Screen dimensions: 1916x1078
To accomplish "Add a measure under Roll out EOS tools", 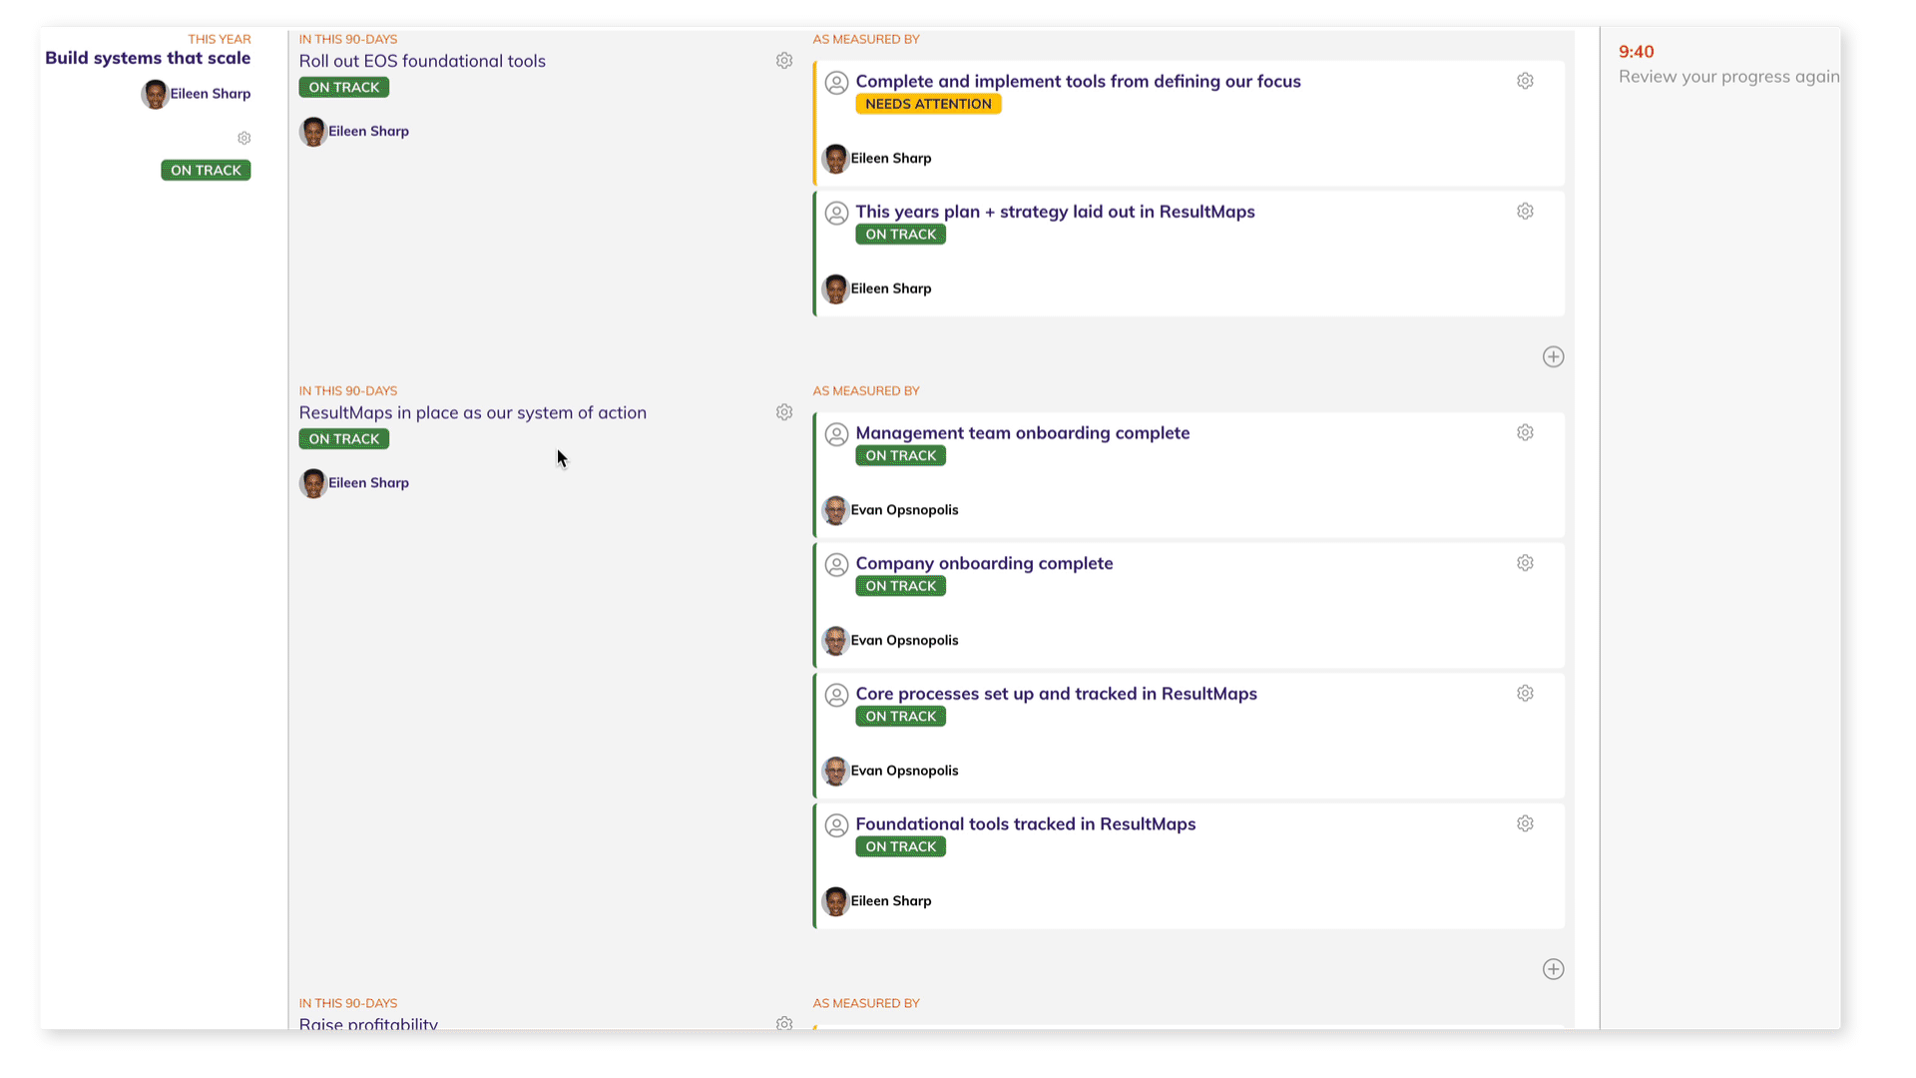I will tap(1553, 356).
